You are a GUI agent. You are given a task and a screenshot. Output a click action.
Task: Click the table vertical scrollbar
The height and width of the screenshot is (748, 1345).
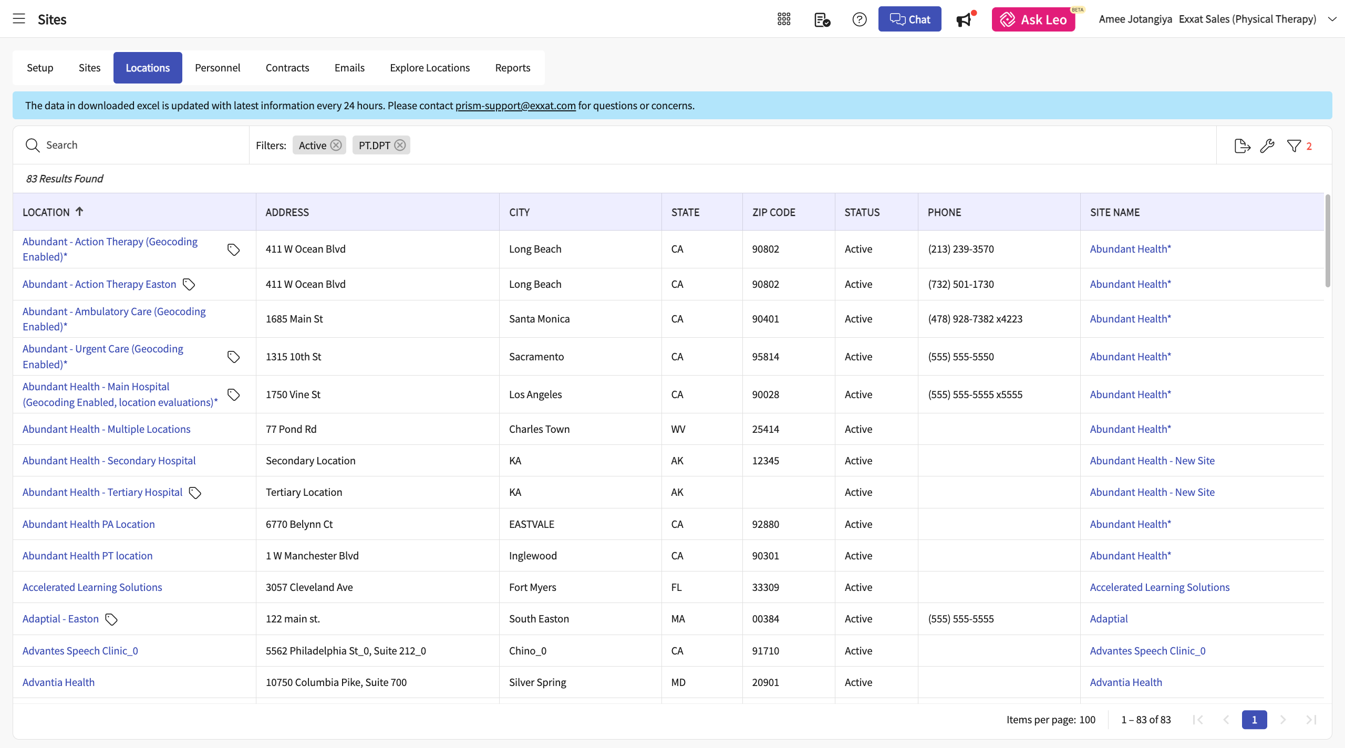coord(1328,242)
